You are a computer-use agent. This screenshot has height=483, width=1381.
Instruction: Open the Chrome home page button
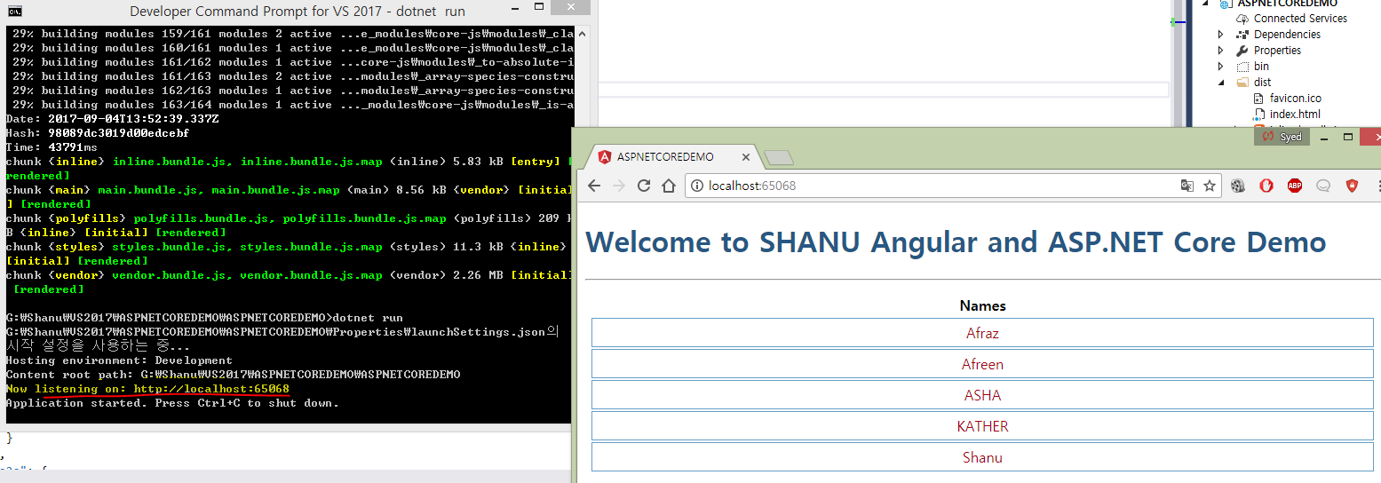(670, 186)
